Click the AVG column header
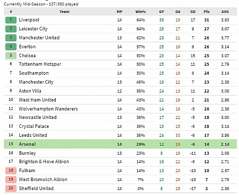Viewport: 239px width, 195px height. tap(225, 11)
